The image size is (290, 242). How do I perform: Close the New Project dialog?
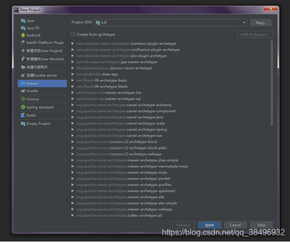(x=270, y=9)
